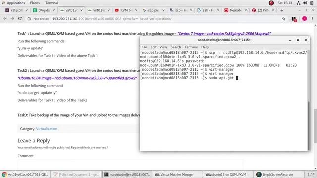Close the caterpillar tab
The image size is (317, 178).
click(26, 10)
